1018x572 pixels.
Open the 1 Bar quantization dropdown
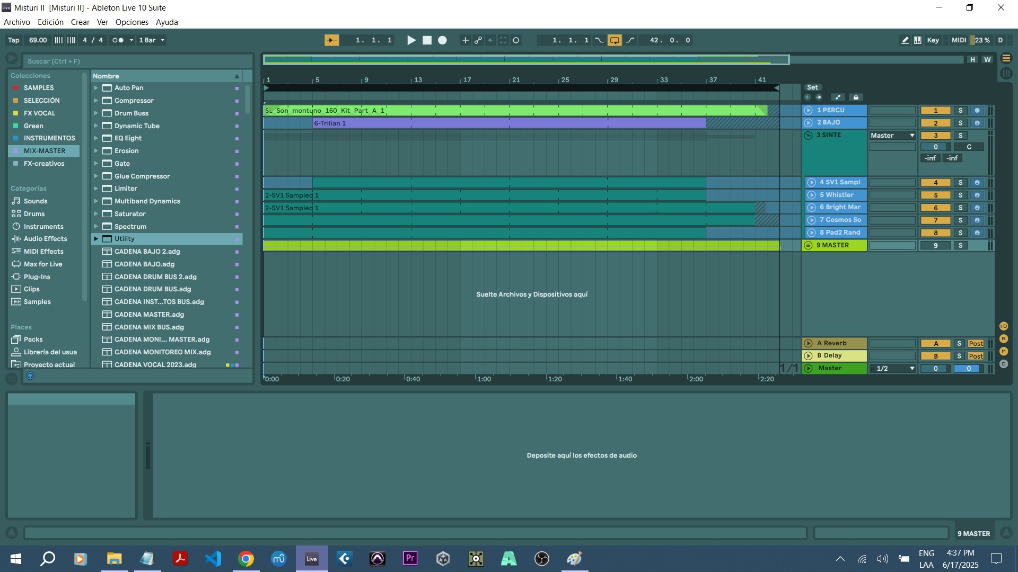click(152, 40)
